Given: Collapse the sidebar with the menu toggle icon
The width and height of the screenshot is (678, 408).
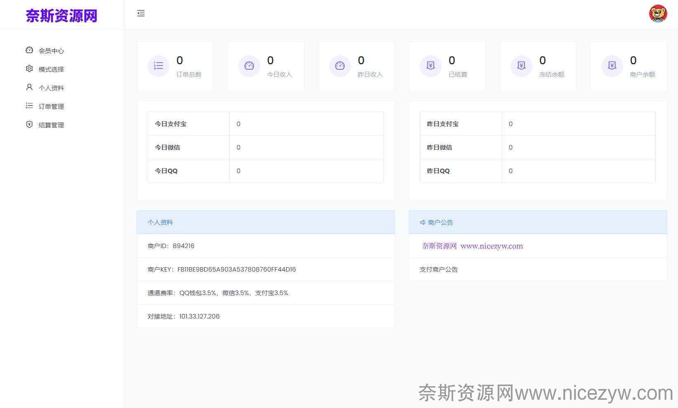Looking at the screenshot, I should (141, 14).
